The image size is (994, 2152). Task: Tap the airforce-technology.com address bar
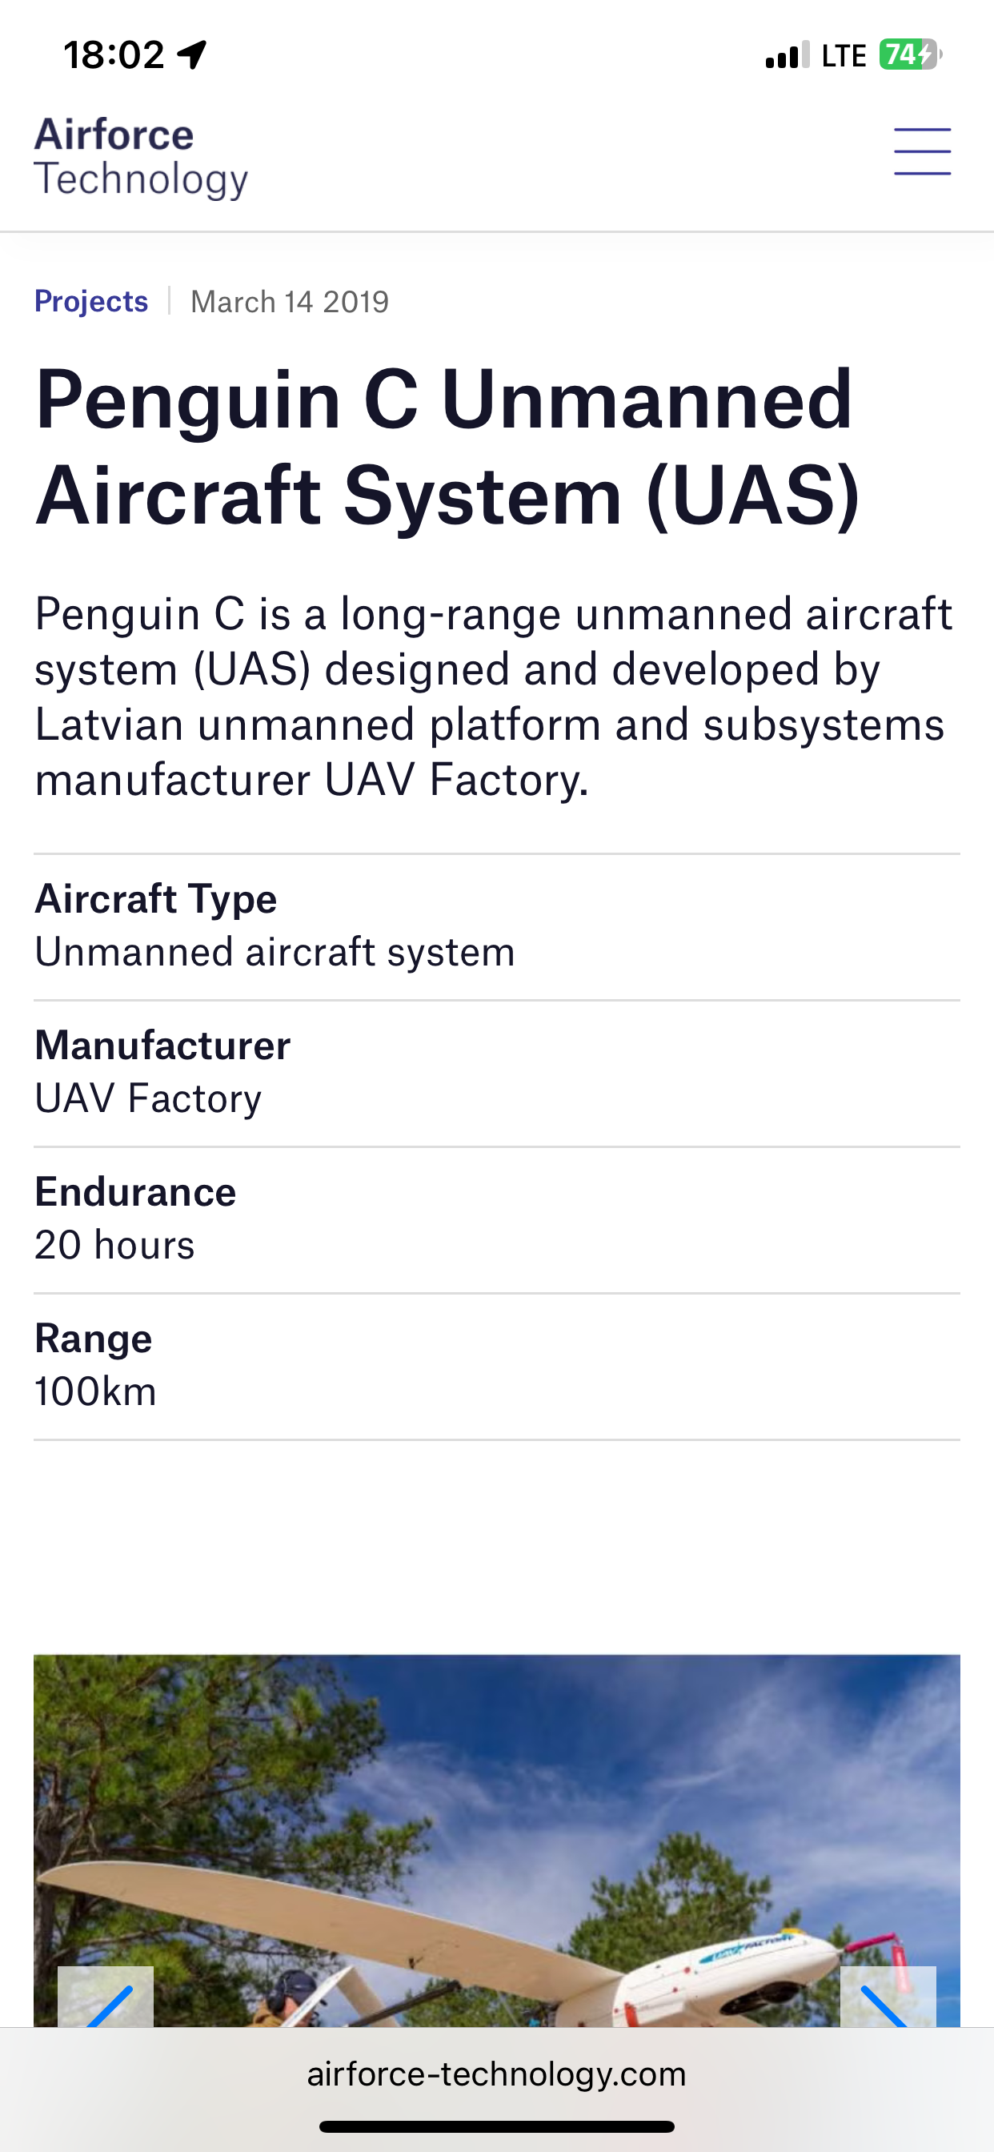pyautogui.click(x=496, y=2074)
